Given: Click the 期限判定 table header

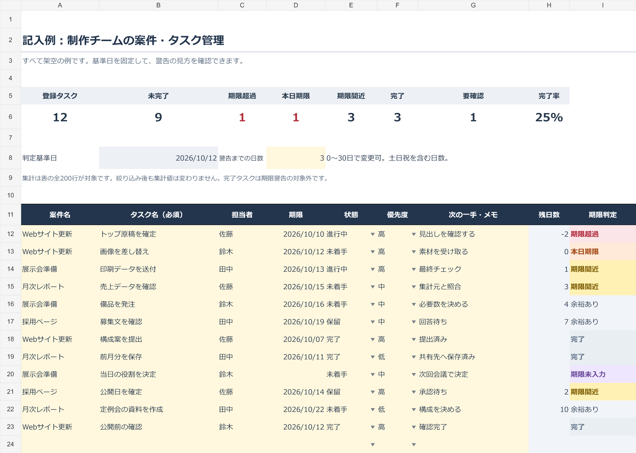Looking at the screenshot, I should 603,215.
